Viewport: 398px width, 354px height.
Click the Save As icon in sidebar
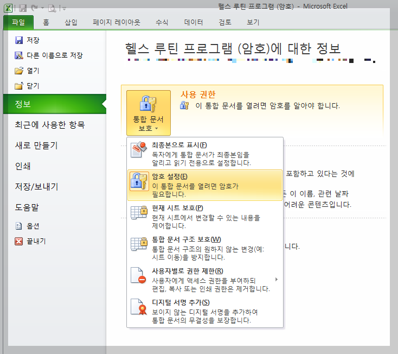19,55
